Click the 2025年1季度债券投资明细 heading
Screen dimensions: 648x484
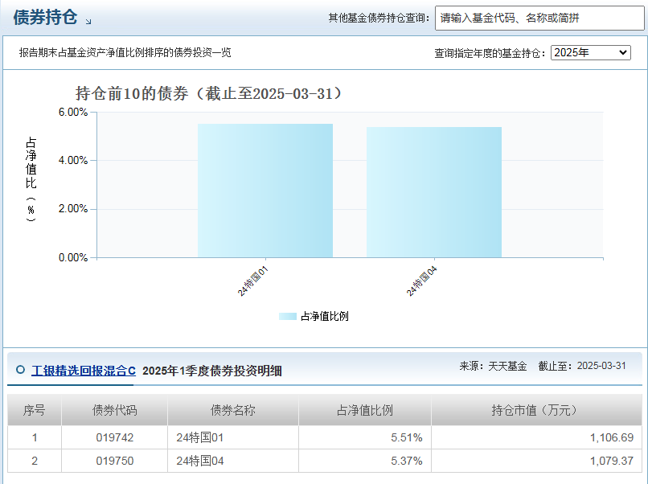pyautogui.click(x=212, y=371)
